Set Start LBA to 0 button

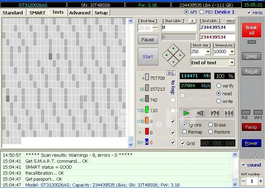click(x=192, y=21)
